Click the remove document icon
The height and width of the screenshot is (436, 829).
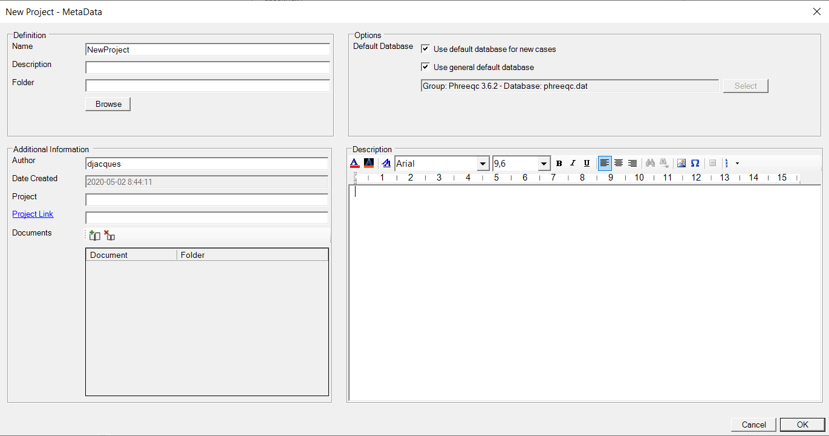point(109,236)
